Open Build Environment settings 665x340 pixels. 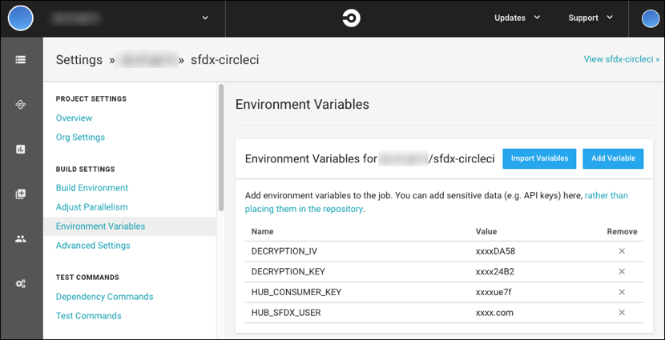(x=92, y=187)
